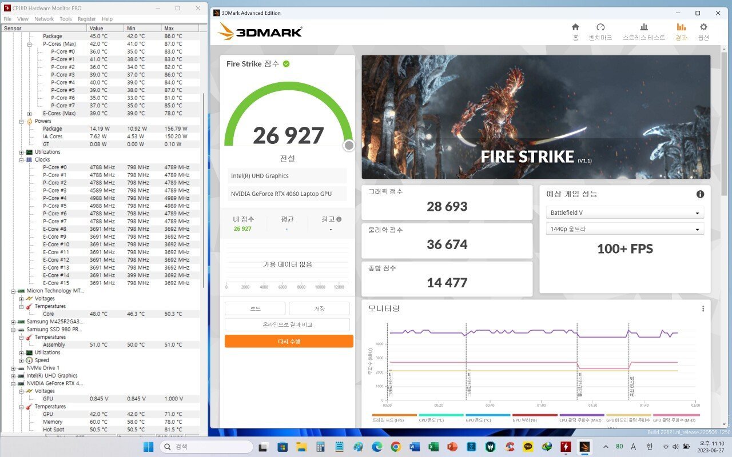Open Microsoft Edge from the taskbar
The width and height of the screenshot is (732, 457).
coord(377,447)
